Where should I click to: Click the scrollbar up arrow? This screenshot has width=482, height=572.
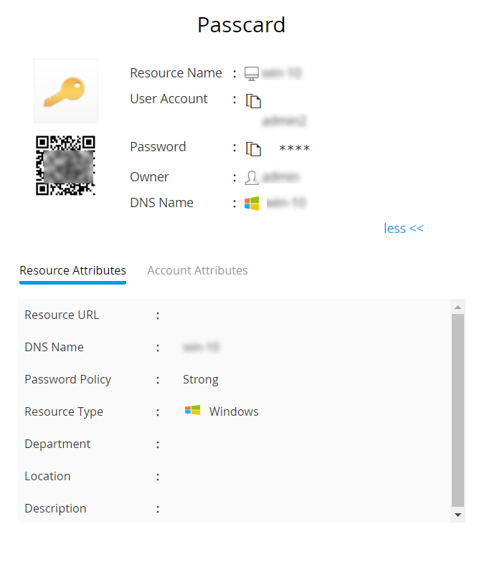tap(458, 307)
